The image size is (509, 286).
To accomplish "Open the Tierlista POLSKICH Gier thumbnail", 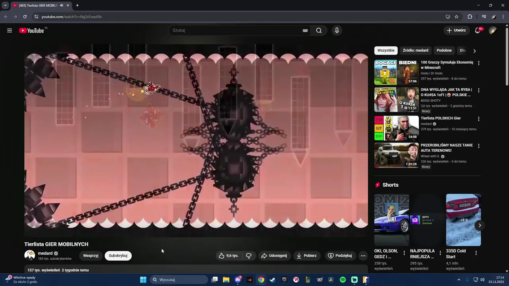I will (396, 128).
